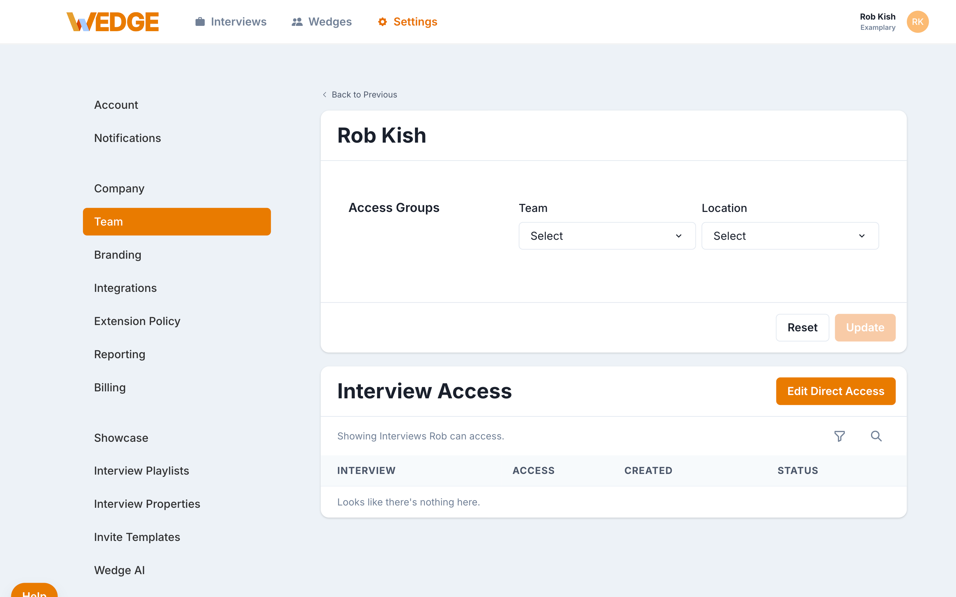Select the Team tab in the sidebar
This screenshot has width=956, height=597.
click(177, 222)
